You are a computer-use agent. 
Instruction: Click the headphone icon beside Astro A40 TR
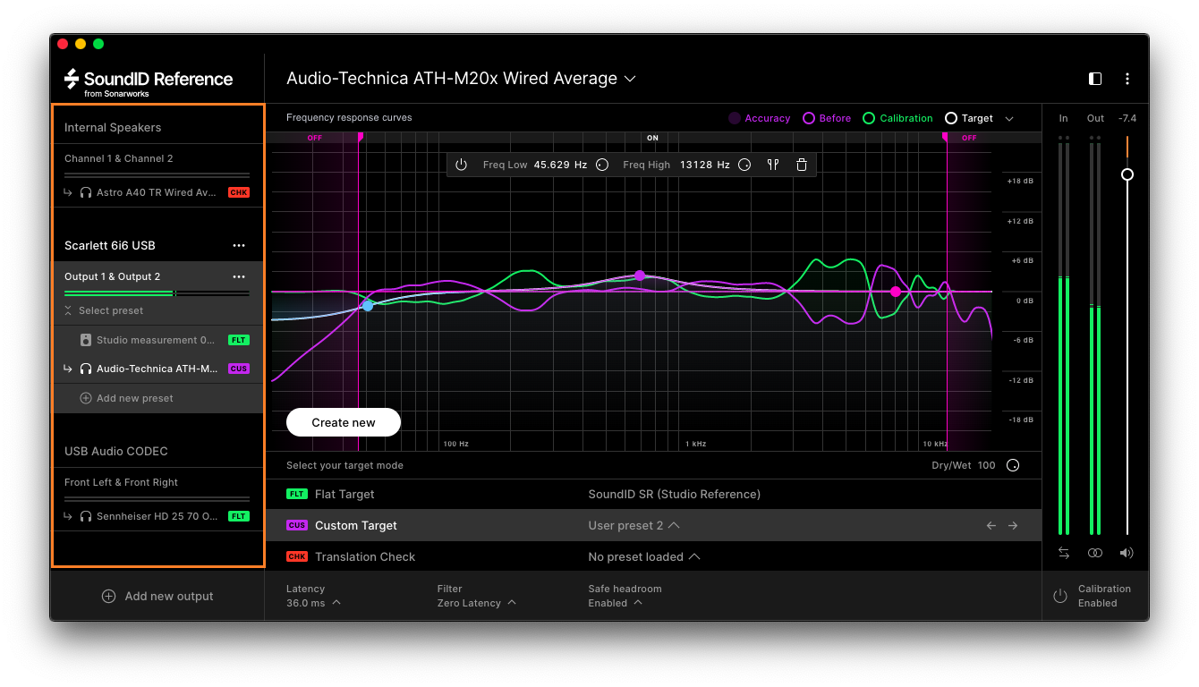[x=86, y=192]
